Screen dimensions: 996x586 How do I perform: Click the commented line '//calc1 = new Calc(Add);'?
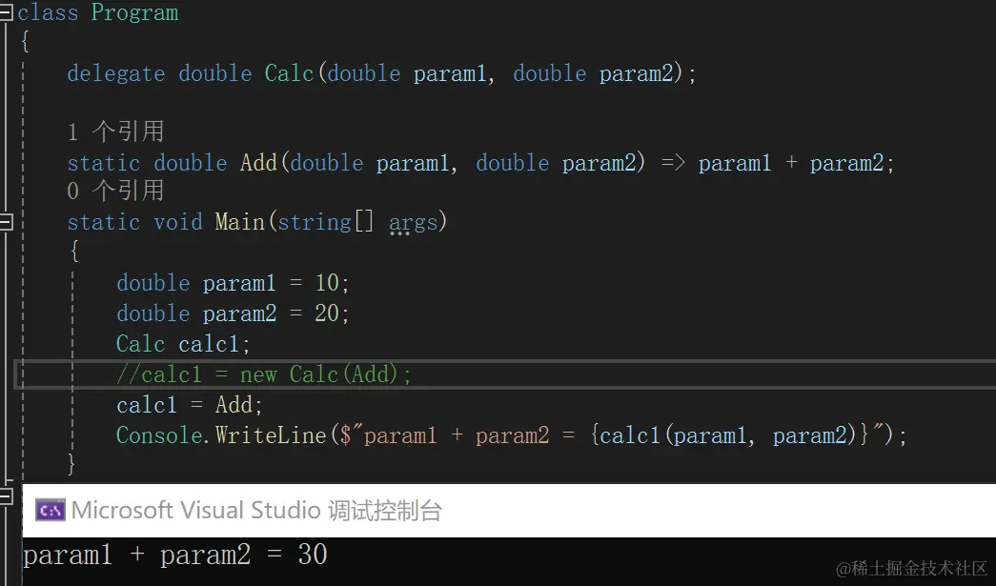[x=264, y=374]
